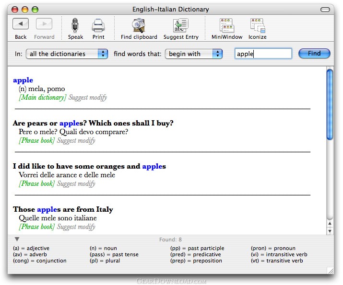The height and width of the screenshot is (285, 343).
Task: Click the translation '(n) mela, pomo'
Action: [42, 89]
